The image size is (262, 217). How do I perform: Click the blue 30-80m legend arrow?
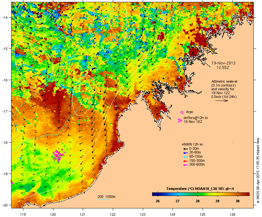185,153
